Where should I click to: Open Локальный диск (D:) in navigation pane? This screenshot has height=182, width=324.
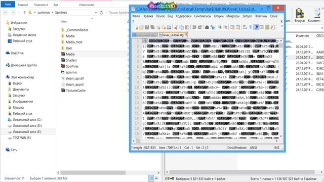pyautogui.click(x=25, y=126)
